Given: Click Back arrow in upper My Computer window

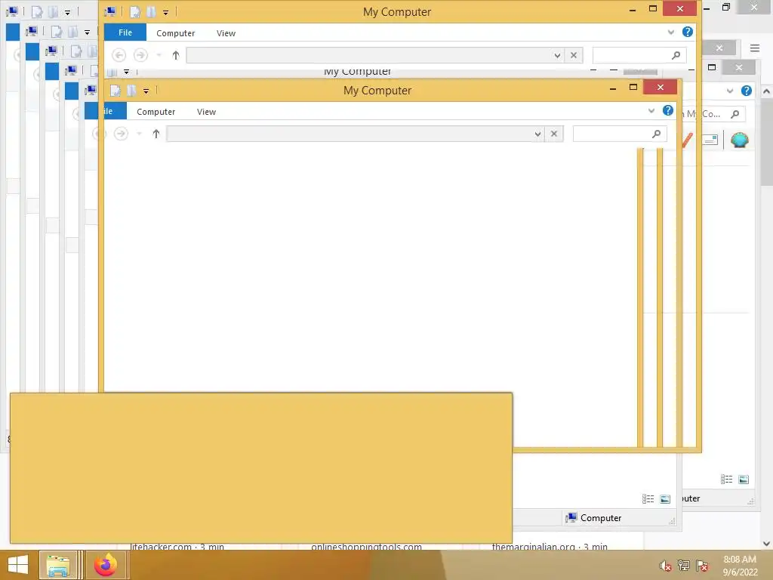Looking at the screenshot, I should pyautogui.click(x=119, y=55).
